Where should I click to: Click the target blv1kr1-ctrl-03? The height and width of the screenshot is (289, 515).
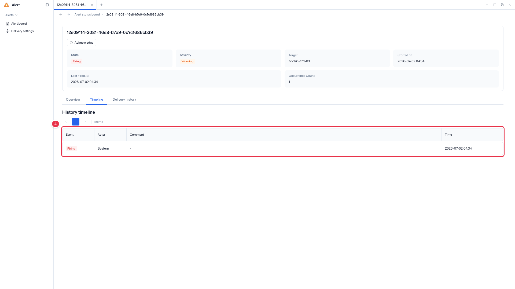[299, 61]
